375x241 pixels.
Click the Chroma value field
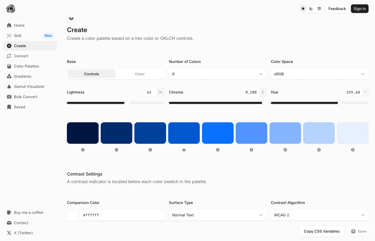251,92
